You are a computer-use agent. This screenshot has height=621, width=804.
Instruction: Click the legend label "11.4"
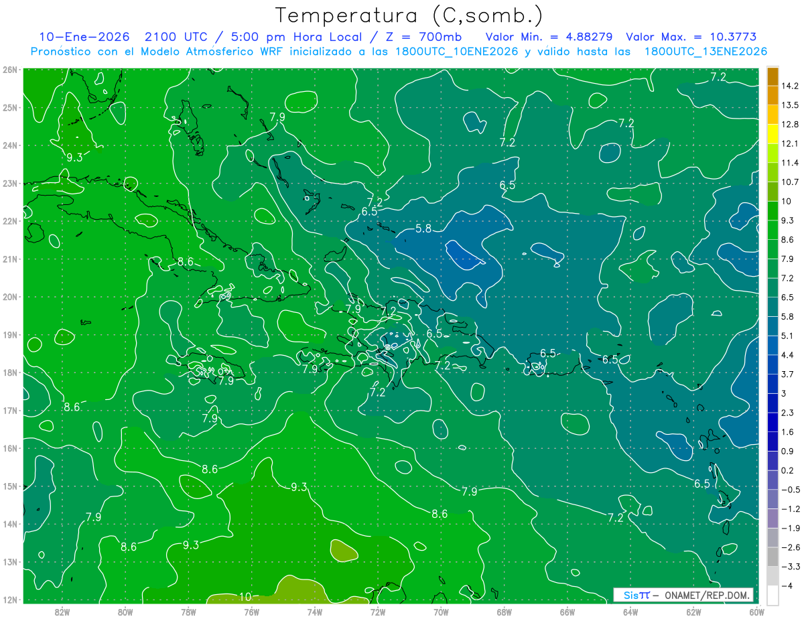(x=790, y=163)
